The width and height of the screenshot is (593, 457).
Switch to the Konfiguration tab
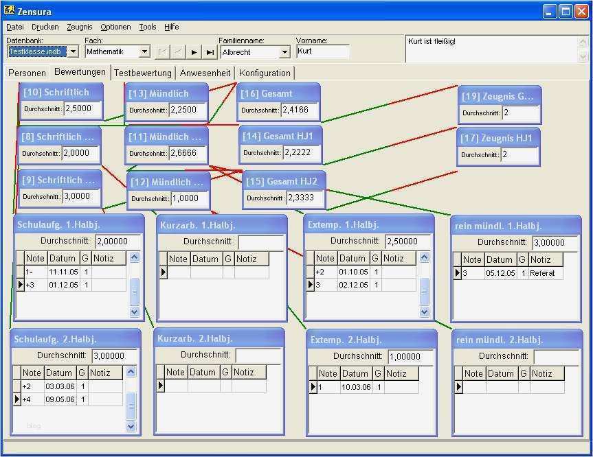pos(265,73)
